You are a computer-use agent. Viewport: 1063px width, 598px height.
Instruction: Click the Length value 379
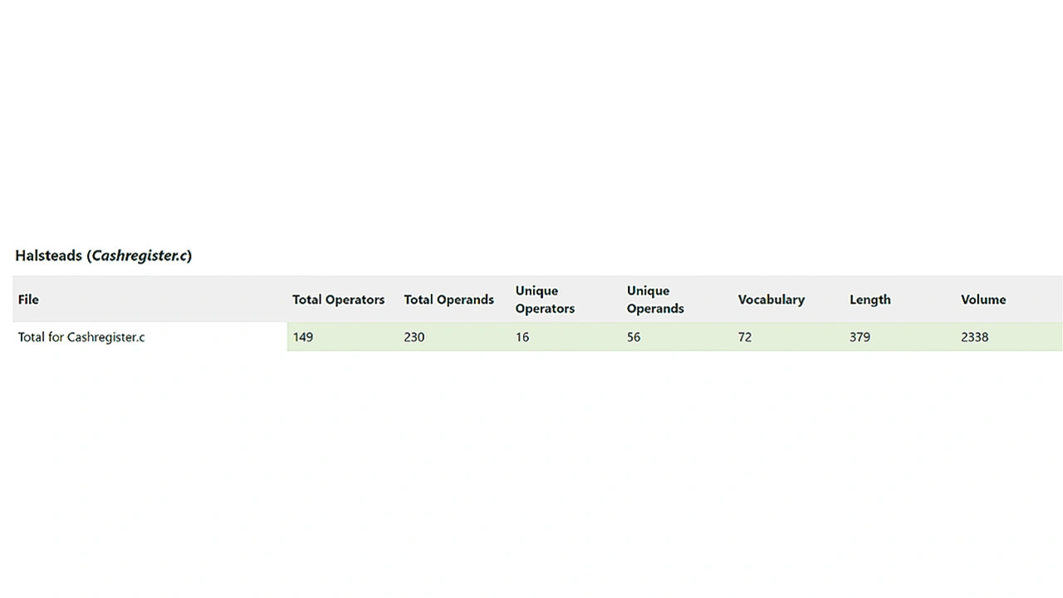pyautogui.click(x=860, y=337)
